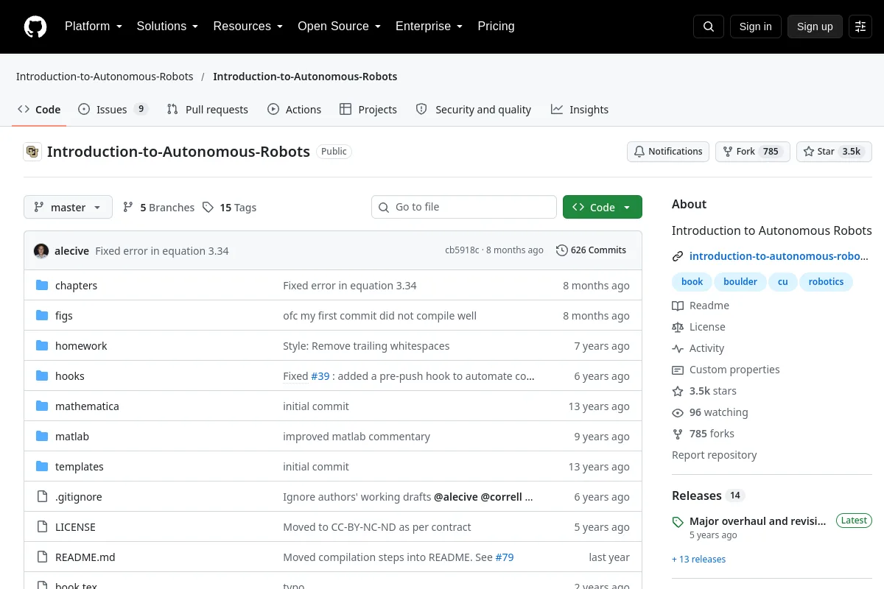View the 15 Tags link
884x589 pixels.
pyautogui.click(x=229, y=208)
